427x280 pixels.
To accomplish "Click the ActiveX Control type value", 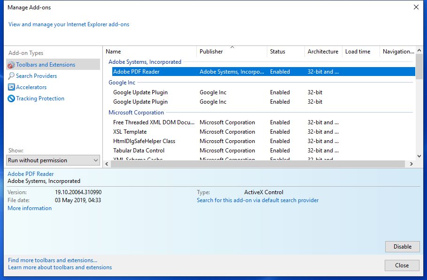I will tap(264, 192).
